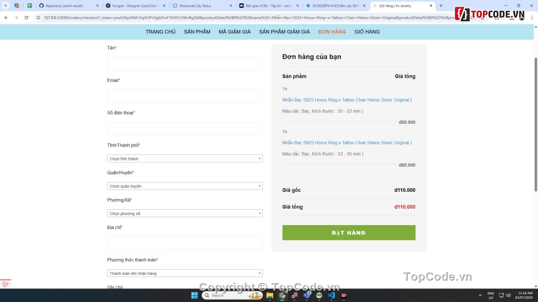Open Visual Studio Code from the taskbar

tap(331, 295)
